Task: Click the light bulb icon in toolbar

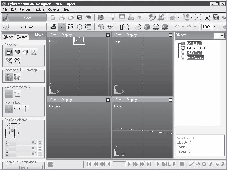Action: [x=113, y=17]
